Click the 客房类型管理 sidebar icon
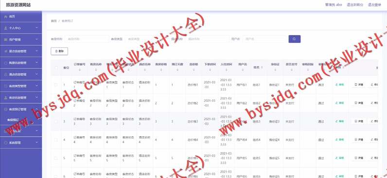This screenshot has width=387, height=178. coord(6,86)
